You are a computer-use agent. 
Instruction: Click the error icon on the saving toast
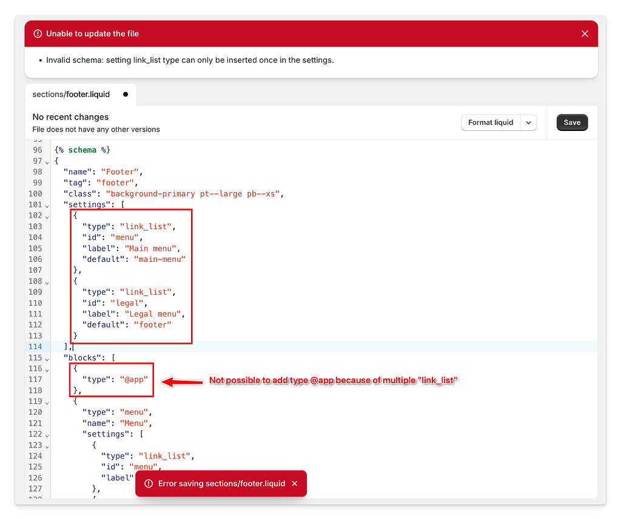tap(149, 484)
